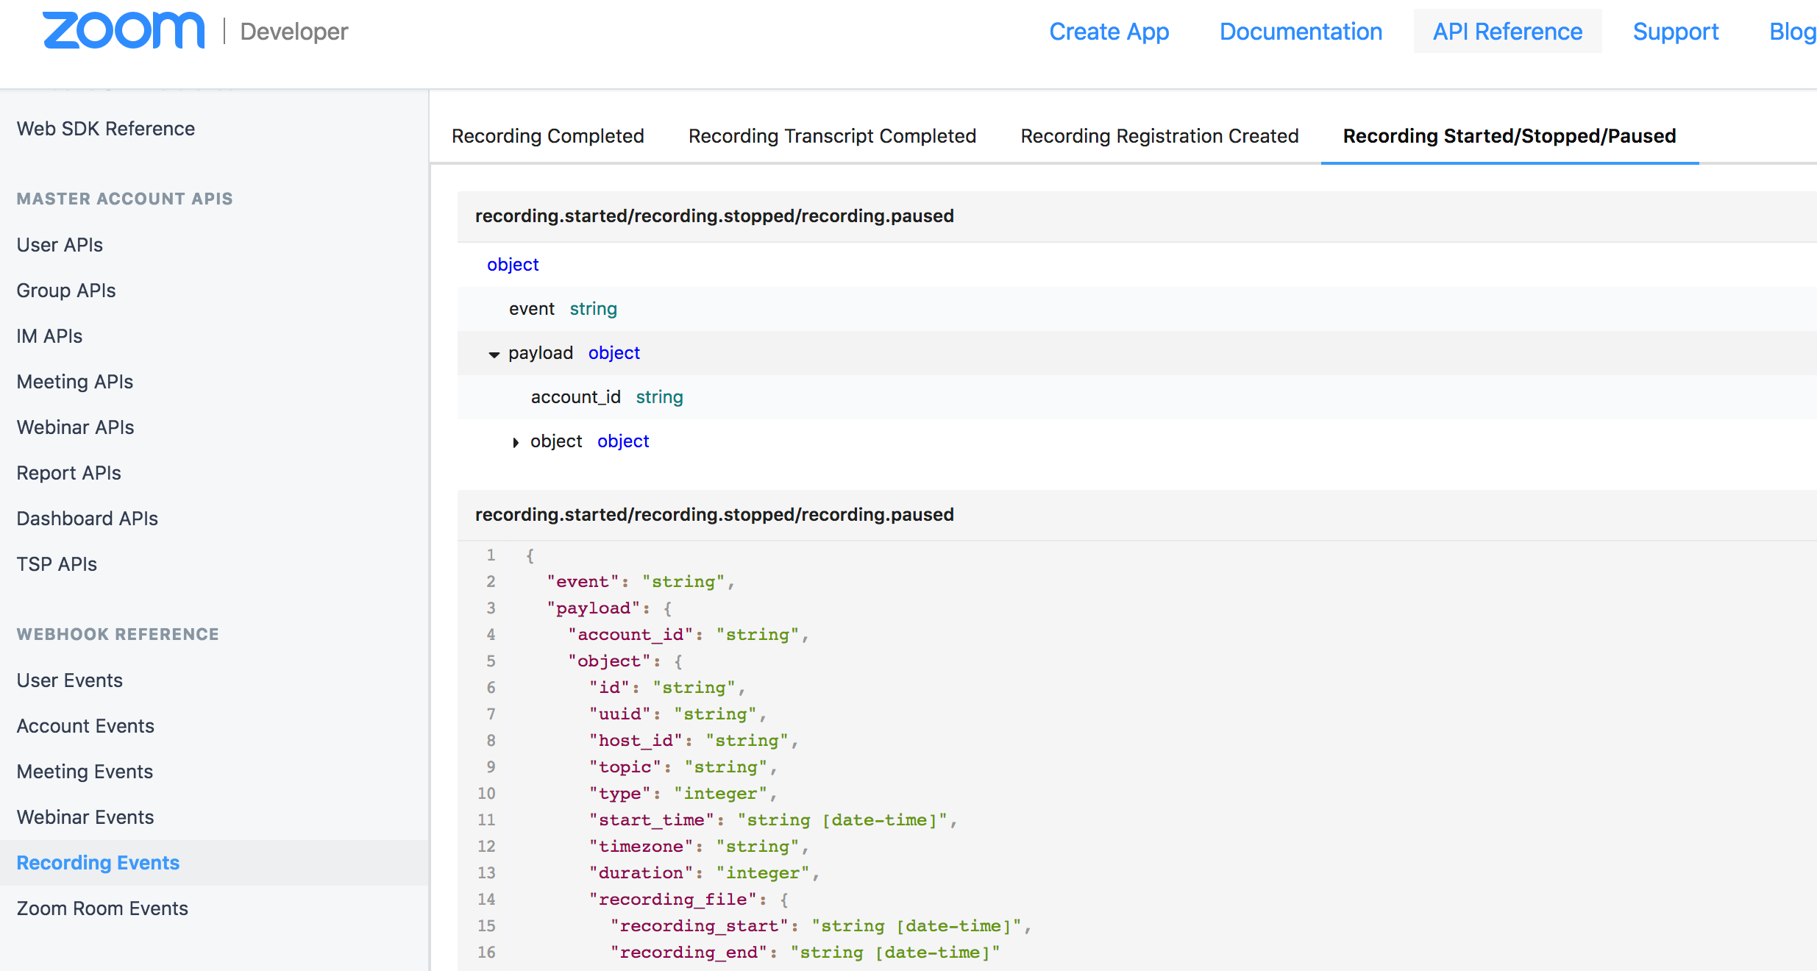Click the Zoom logo

coord(124,31)
